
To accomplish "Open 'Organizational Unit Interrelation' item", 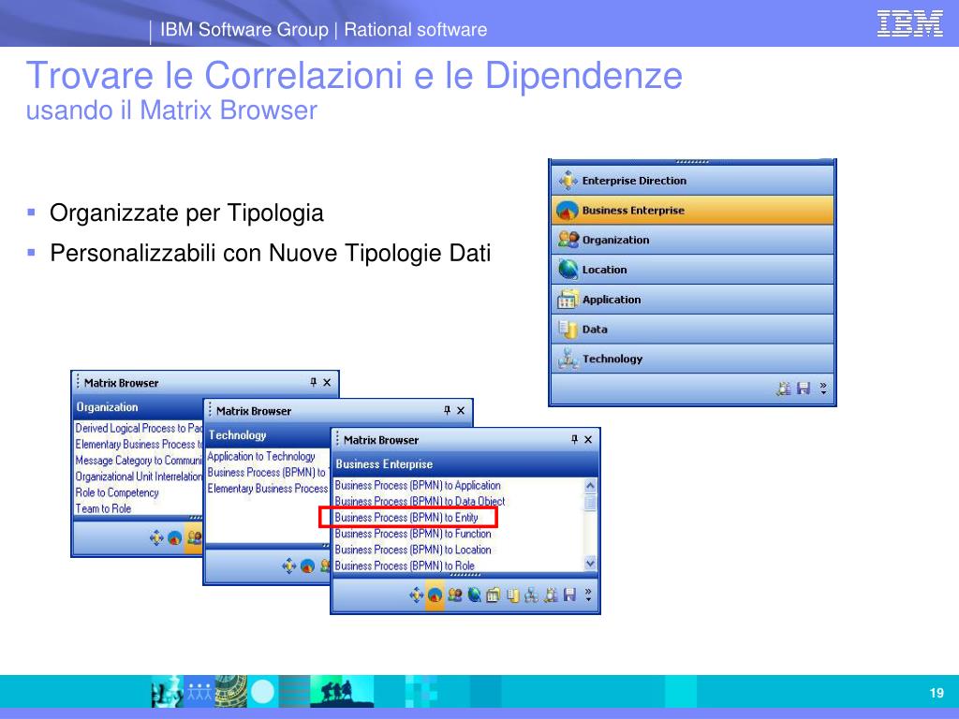I will pos(139,477).
